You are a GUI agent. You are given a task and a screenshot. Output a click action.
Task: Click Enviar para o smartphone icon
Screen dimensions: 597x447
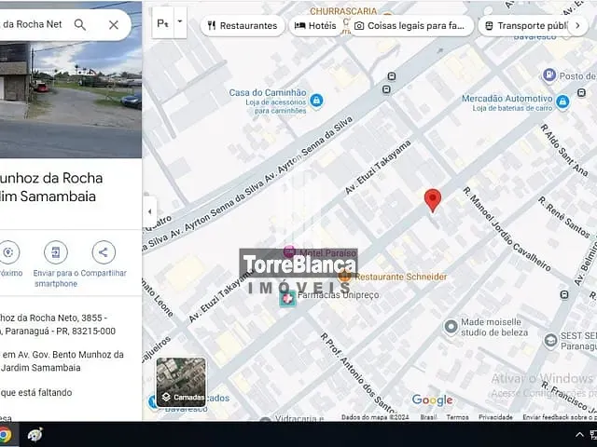[56, 252]
